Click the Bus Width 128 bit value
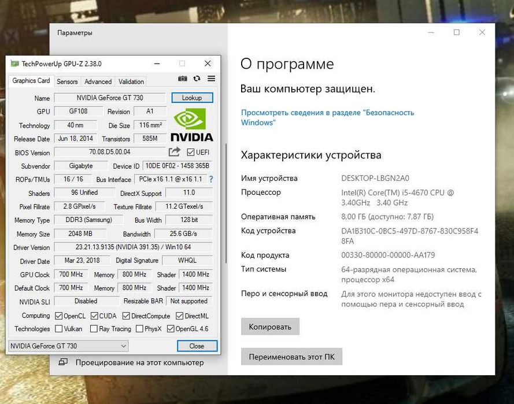The height and width of the screenshot is (404, 514). tap(189, 220)
